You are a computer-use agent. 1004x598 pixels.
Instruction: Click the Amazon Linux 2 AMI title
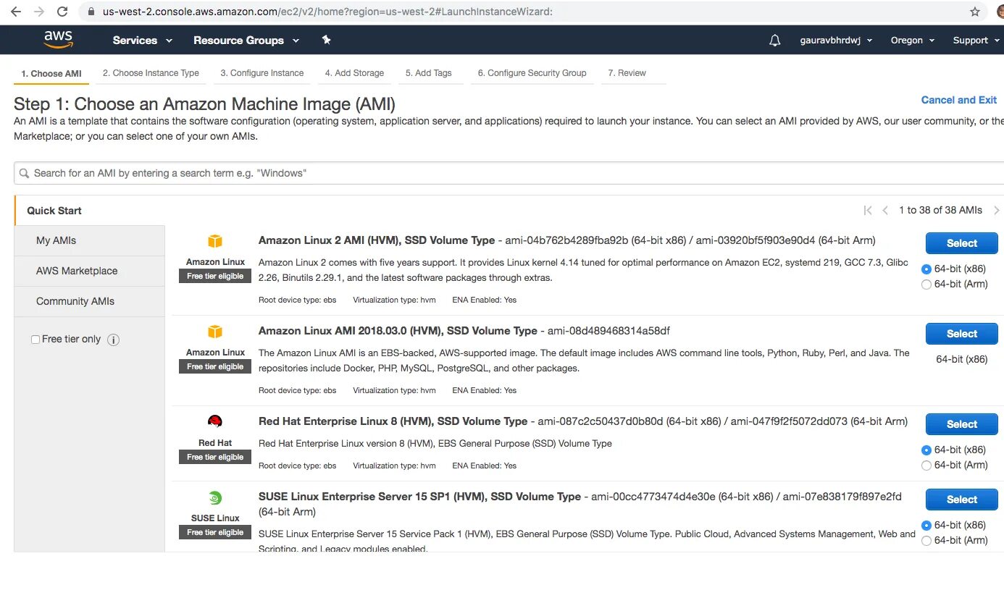pos(377,240)
